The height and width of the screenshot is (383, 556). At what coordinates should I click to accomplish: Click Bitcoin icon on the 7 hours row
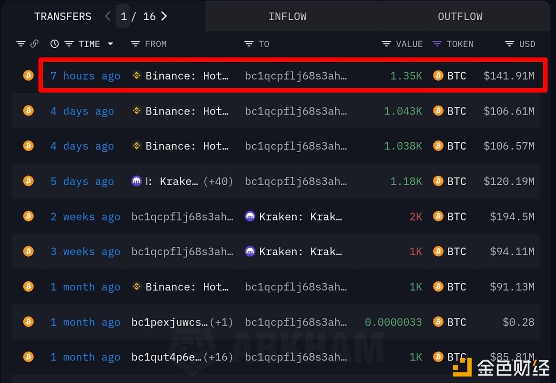tap(28, 75)
